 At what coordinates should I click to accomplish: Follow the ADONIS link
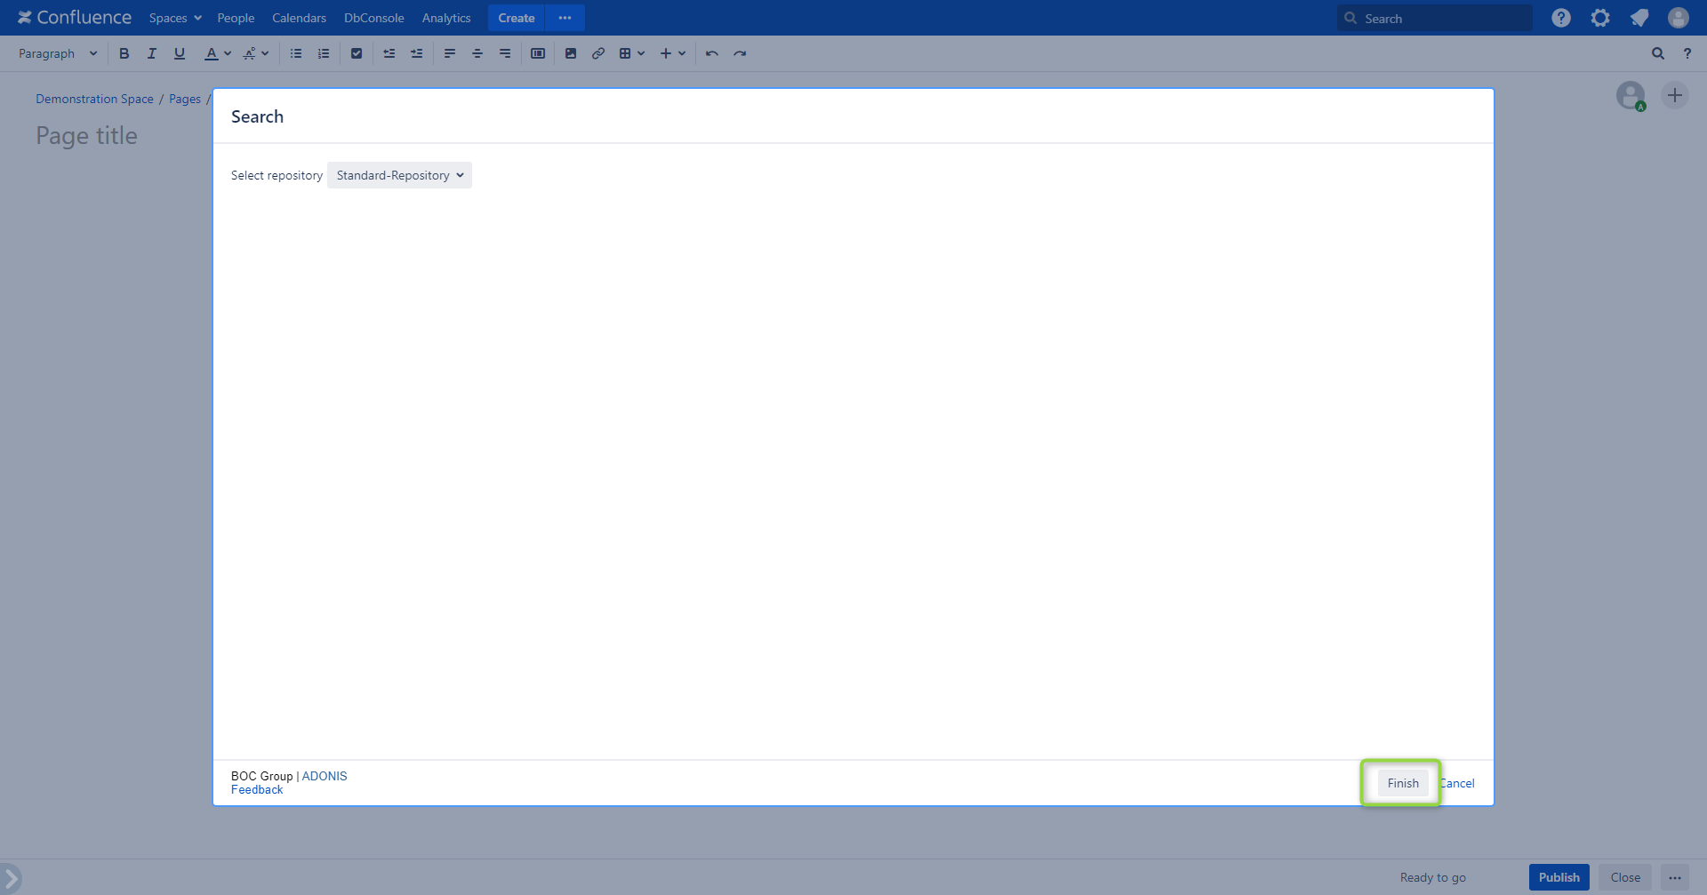pos(325,776)
